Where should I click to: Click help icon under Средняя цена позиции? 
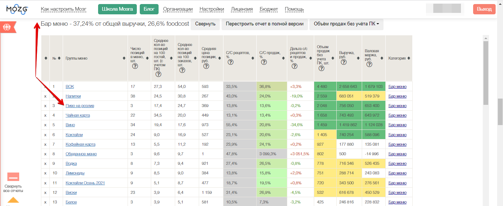[206, 66]
